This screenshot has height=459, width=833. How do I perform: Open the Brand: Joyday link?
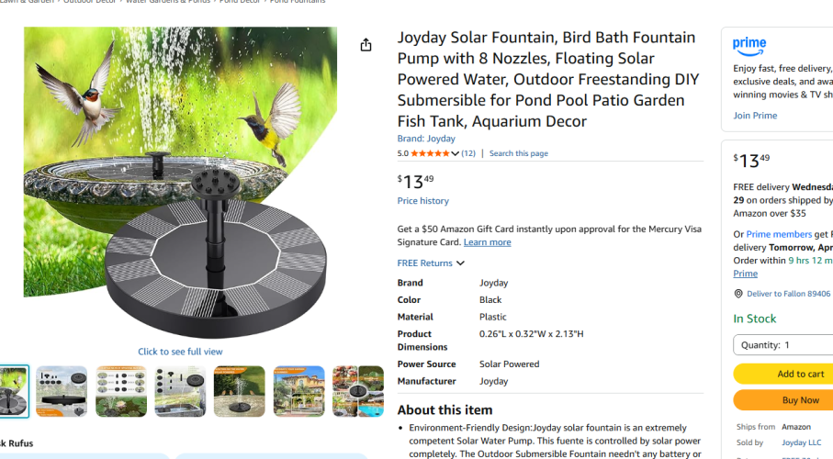[426, 139]
